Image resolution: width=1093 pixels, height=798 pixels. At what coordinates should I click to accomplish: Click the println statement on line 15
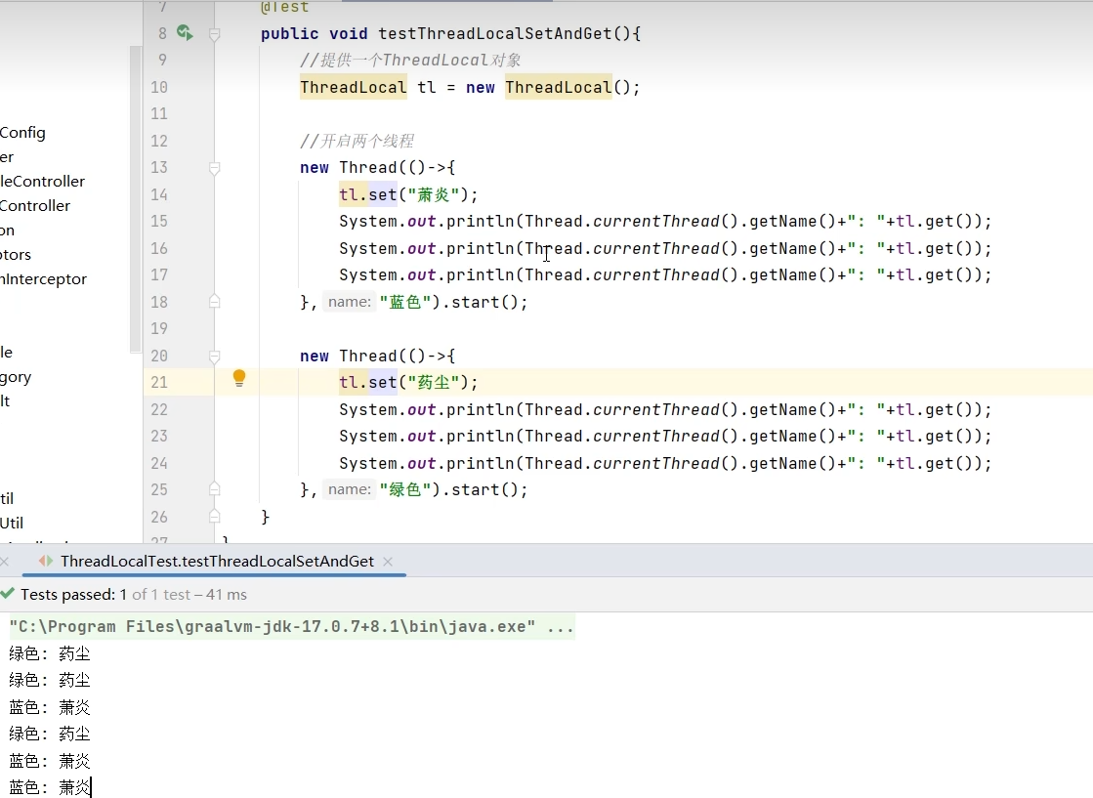[x=665, y=221]
